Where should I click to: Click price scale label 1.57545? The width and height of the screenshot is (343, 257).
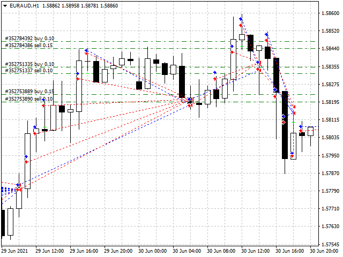(330, 245)
